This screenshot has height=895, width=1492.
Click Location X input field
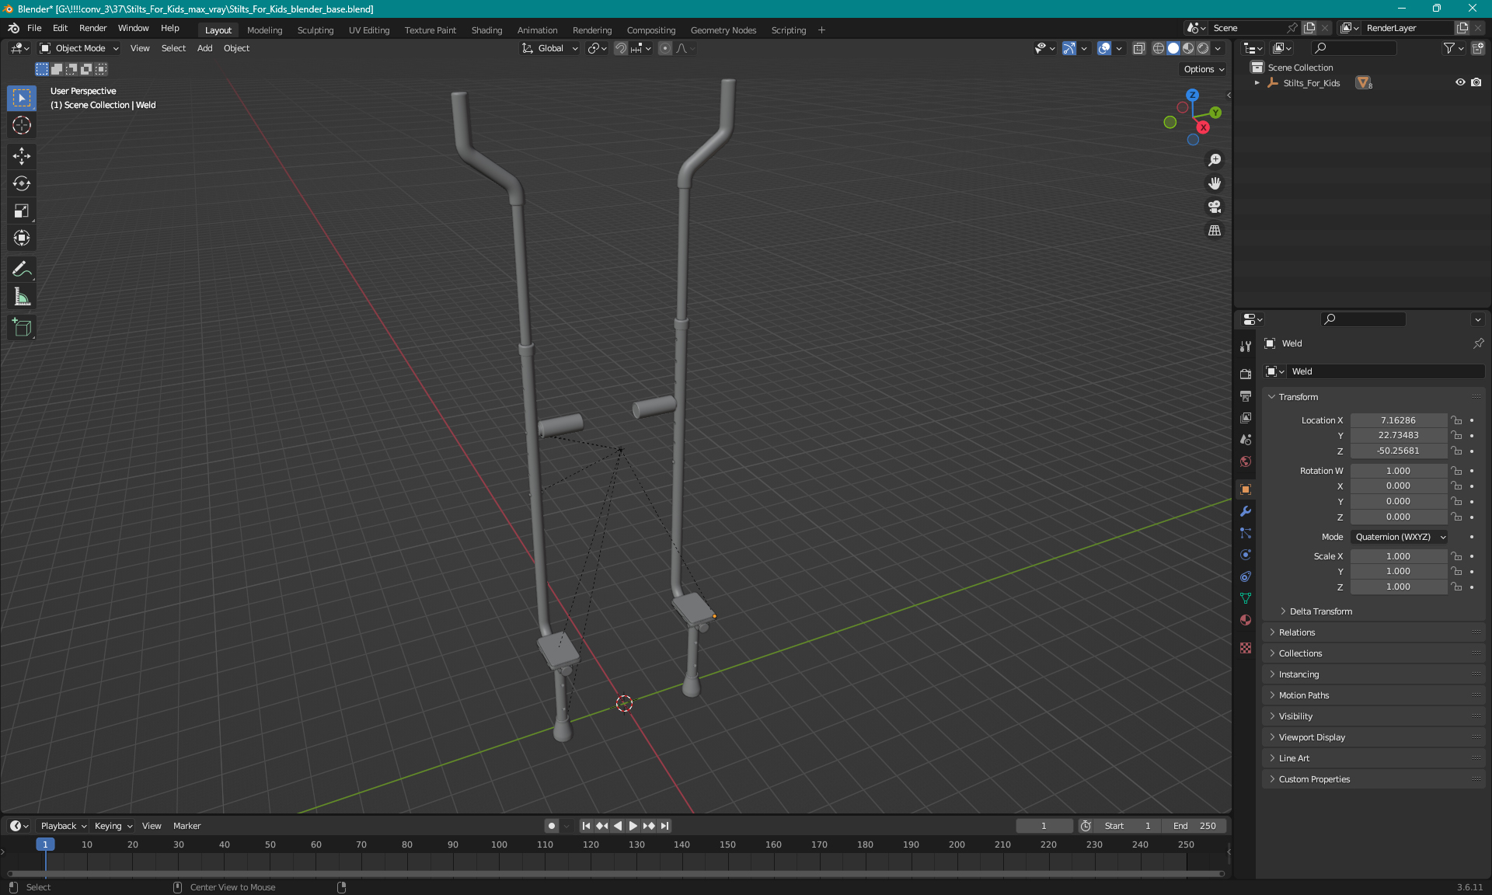[x=1397, y=419]
